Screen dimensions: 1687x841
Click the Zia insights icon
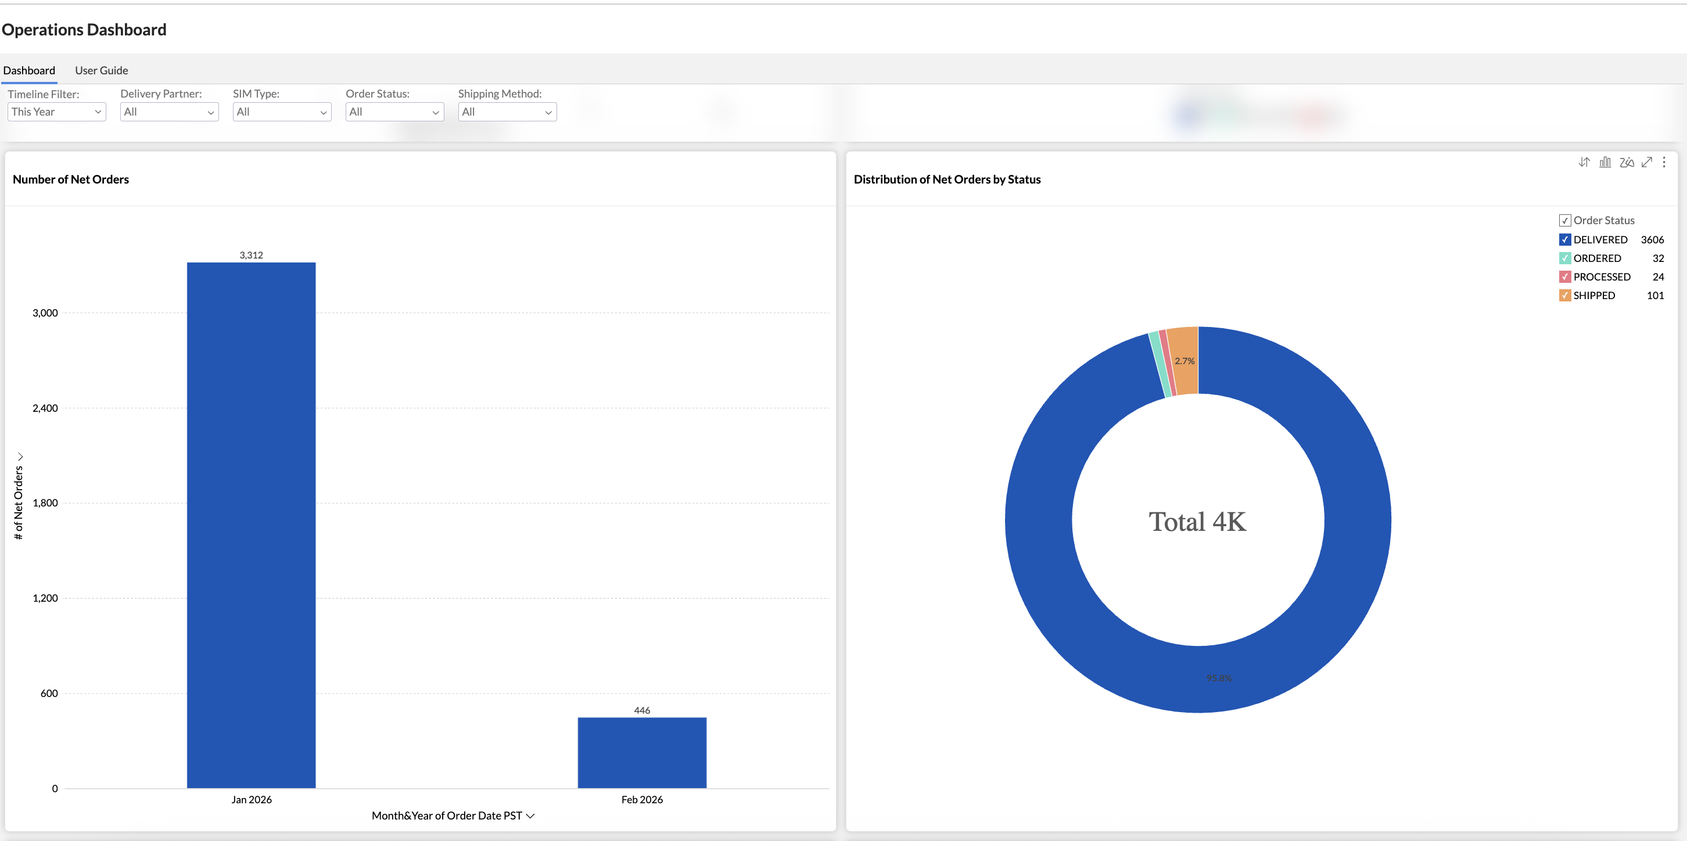pyautogui.click(x=1626, y=162)
